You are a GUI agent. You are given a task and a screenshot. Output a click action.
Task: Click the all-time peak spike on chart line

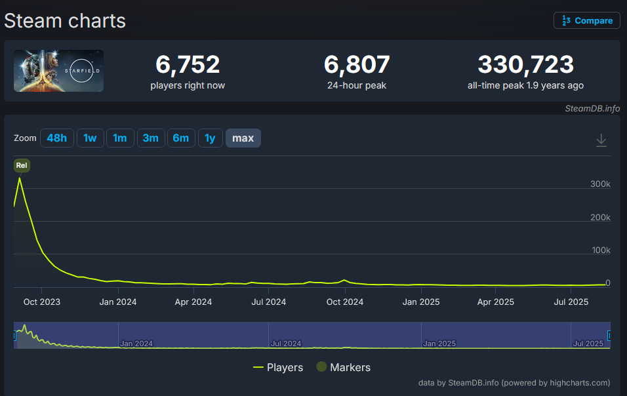(x=20, y=178)
